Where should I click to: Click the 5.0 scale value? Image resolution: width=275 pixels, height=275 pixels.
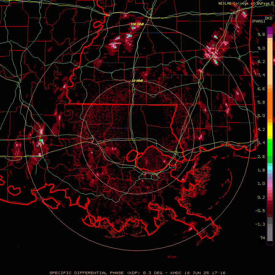click(261, 116)
